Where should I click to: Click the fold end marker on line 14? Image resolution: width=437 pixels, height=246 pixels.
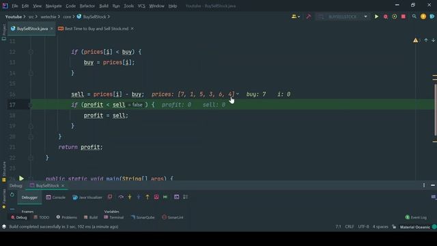31,73
